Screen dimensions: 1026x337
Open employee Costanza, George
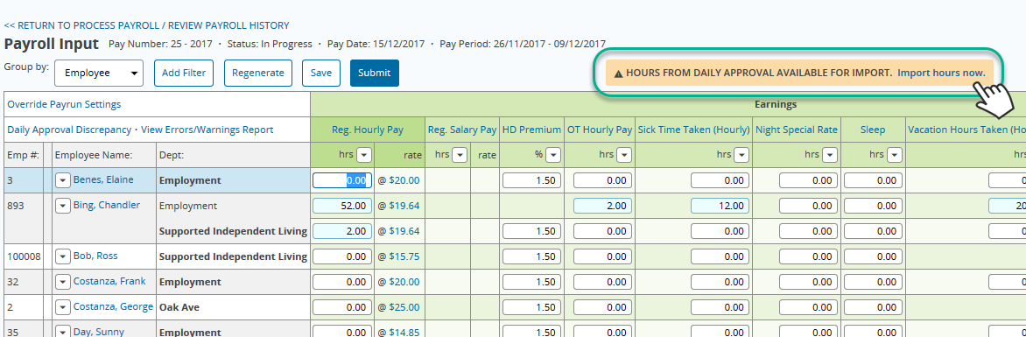coord(113,307)
